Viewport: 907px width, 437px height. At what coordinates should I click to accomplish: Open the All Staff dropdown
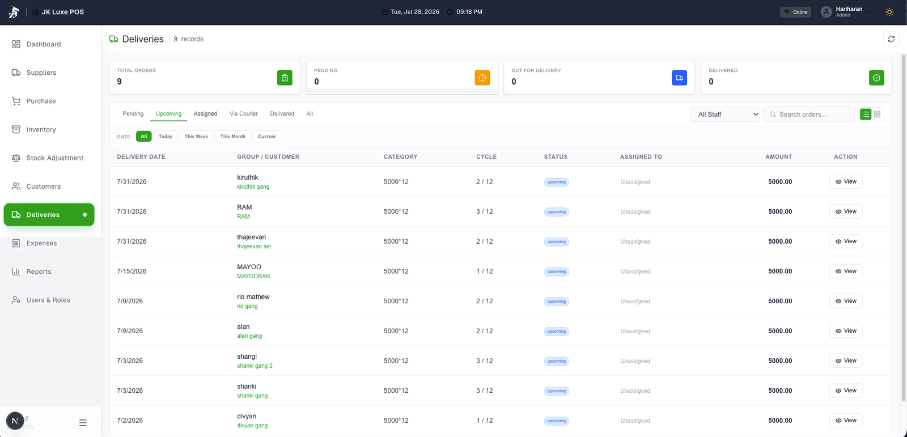click(x=725, y=114)
